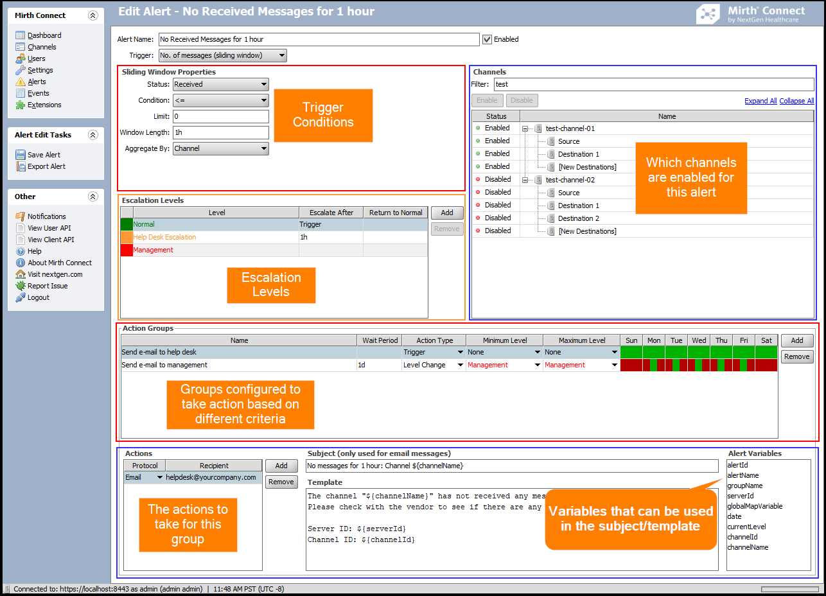Click Add button in Actions section

[281, 466]
